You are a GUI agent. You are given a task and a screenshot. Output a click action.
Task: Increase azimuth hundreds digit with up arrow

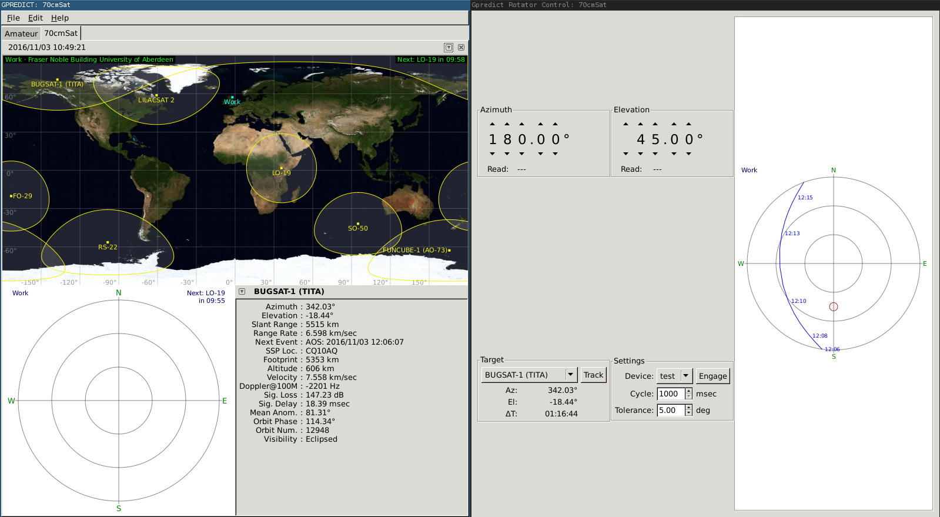(x=492, y=124)
